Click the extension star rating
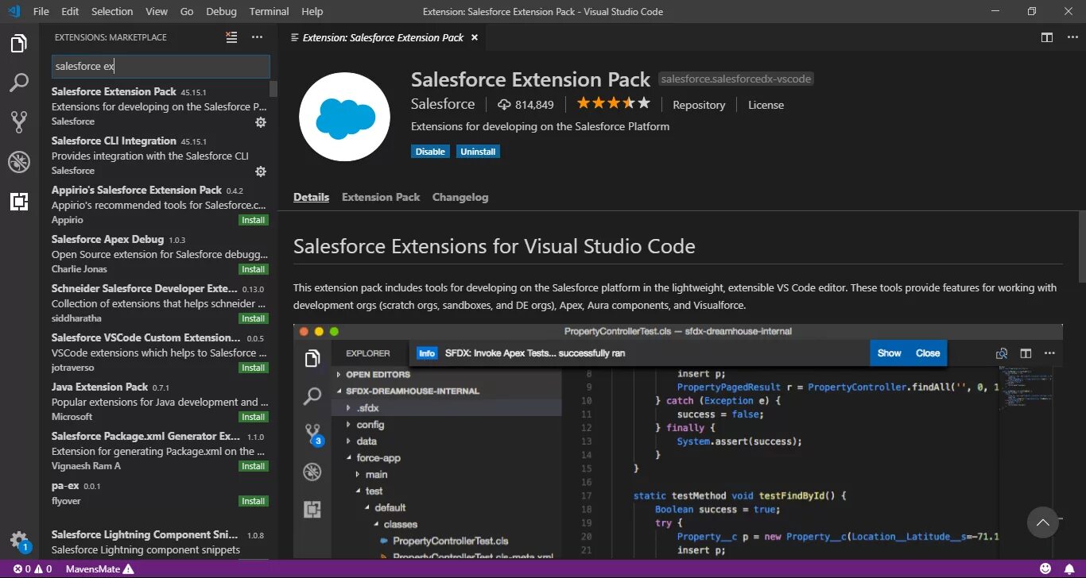 coord(613,103)
